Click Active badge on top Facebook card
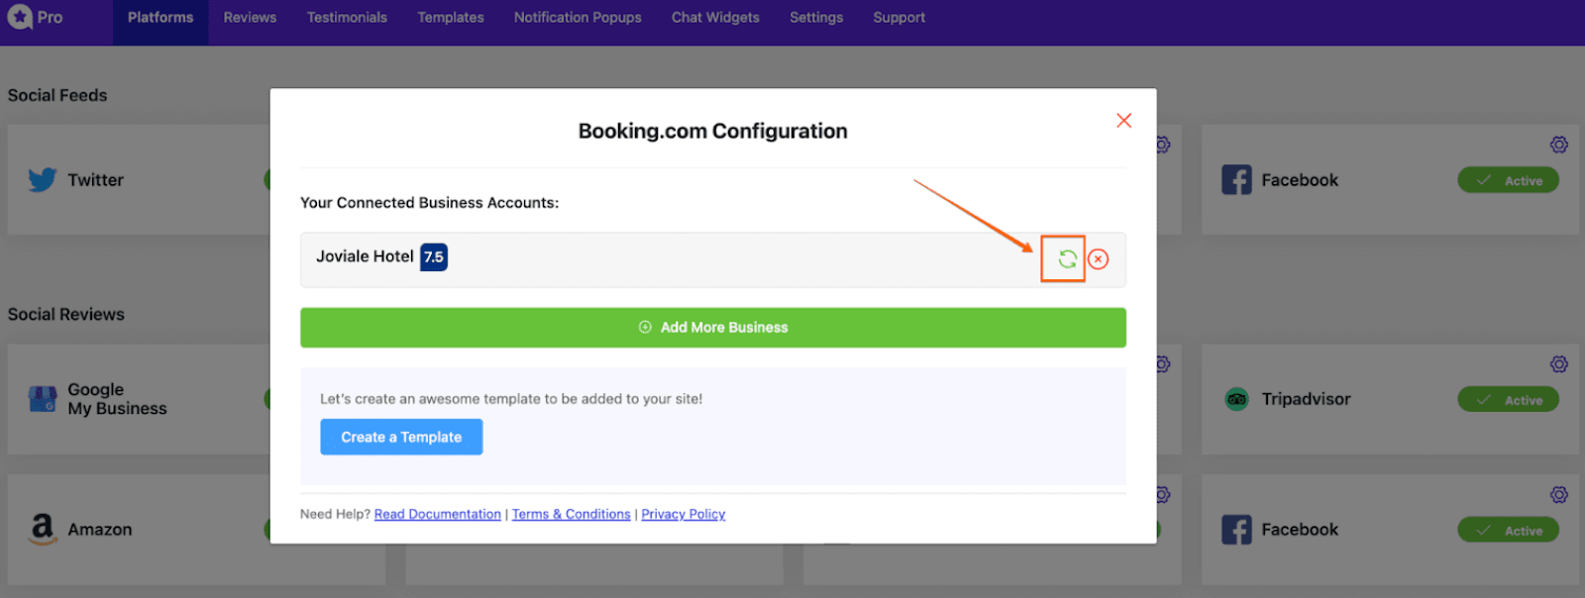Screen dimensions: 1585x598 (1508, 180)
